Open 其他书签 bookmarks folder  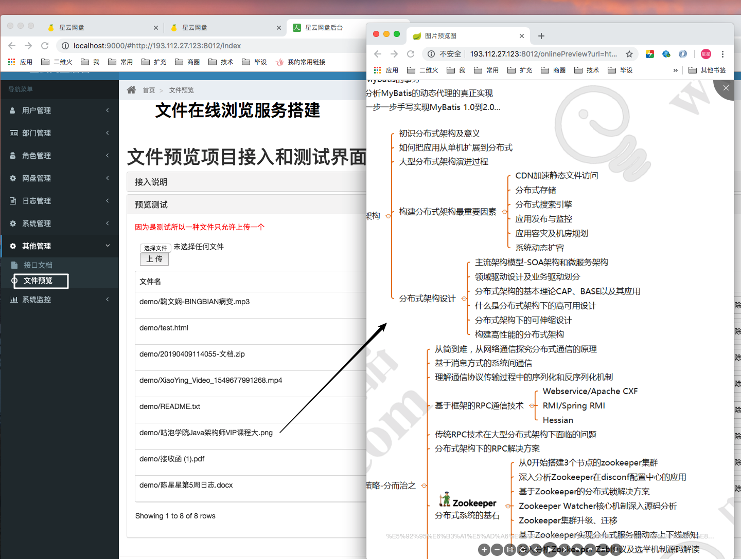click(708, 70)
